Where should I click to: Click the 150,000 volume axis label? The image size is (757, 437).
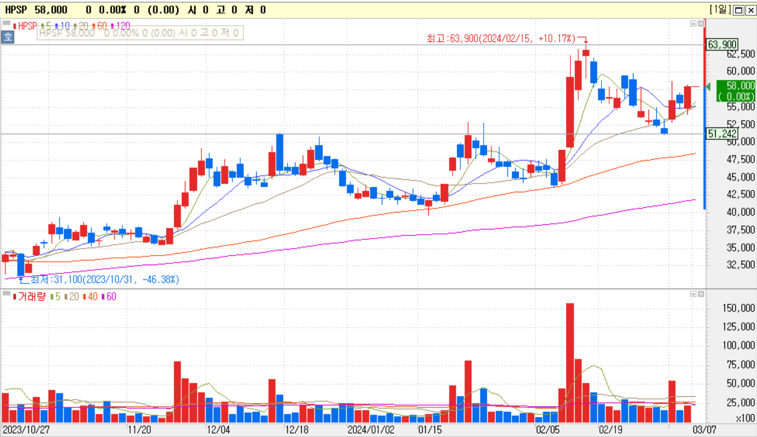tap(738, 308)
